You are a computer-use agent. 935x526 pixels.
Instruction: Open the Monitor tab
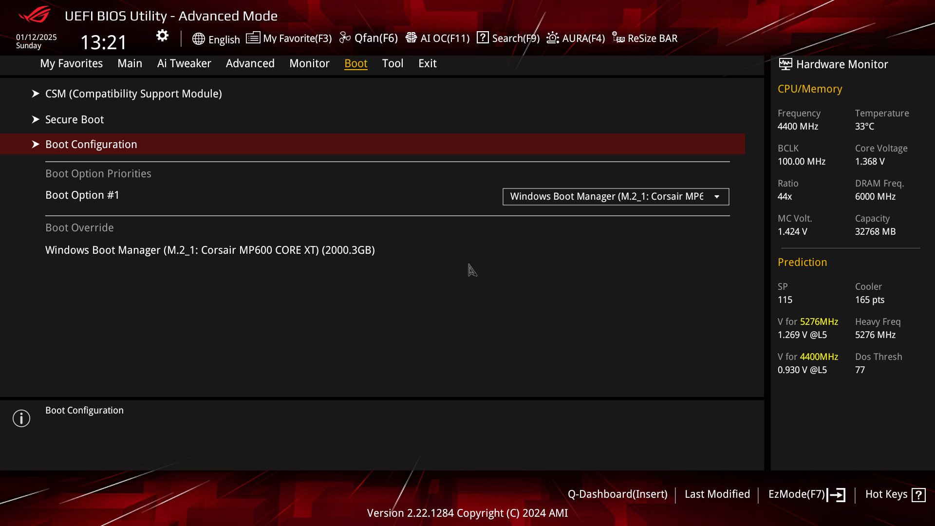309,63
